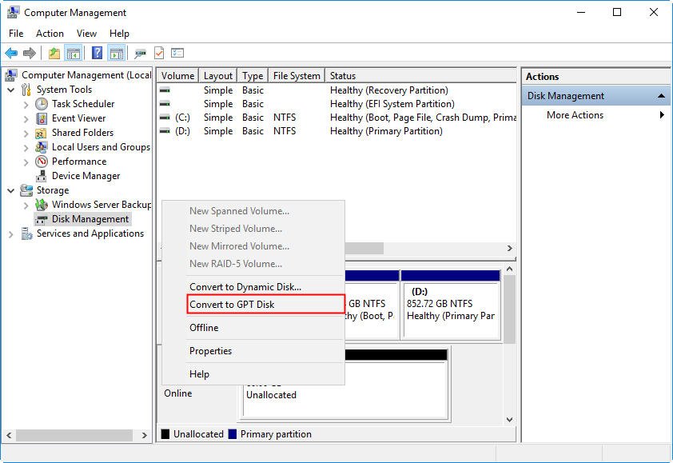This screenshot has height=463, width=673.
Task: Expand the Shared Folders node
Action: click(26, 134)
